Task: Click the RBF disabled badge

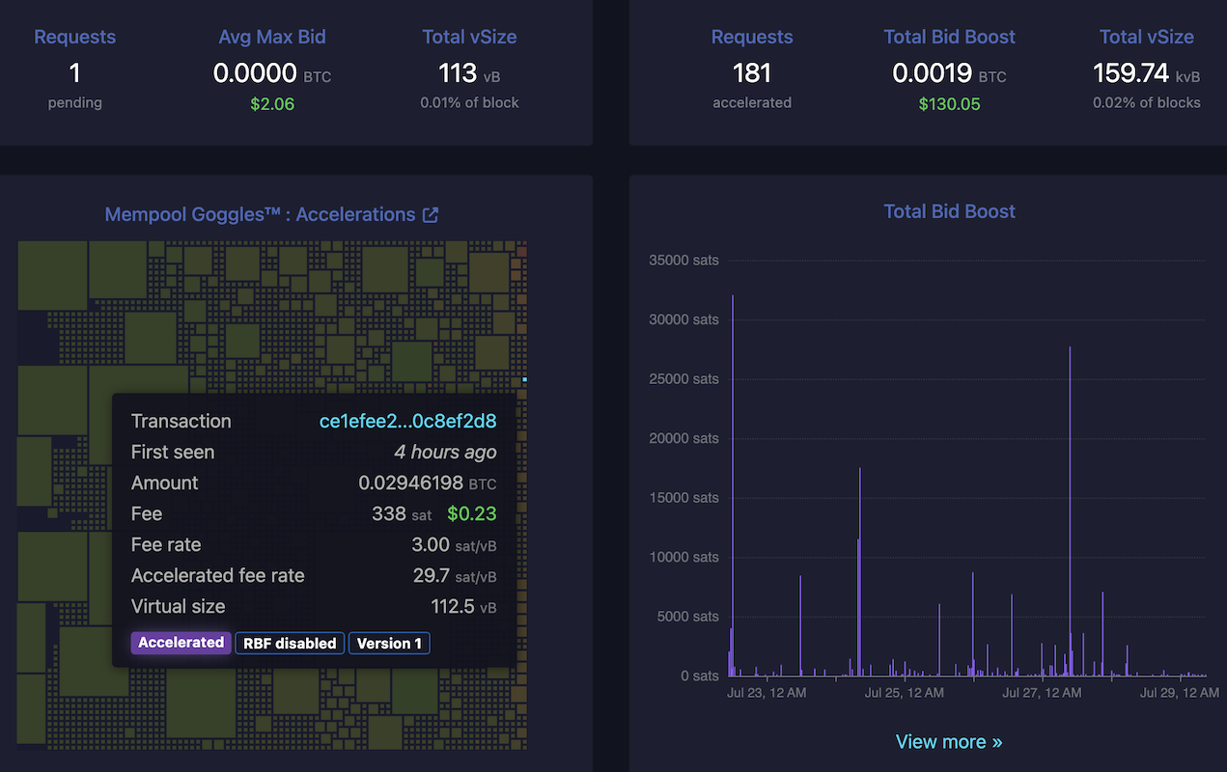Action: coord(289,643)
